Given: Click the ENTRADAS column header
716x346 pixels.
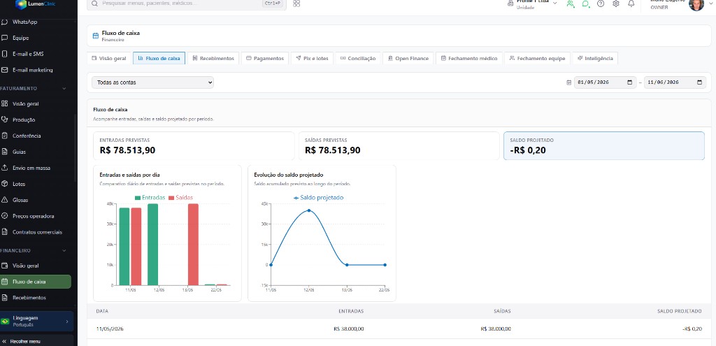Looking at the screenshot, I should 351,311.
